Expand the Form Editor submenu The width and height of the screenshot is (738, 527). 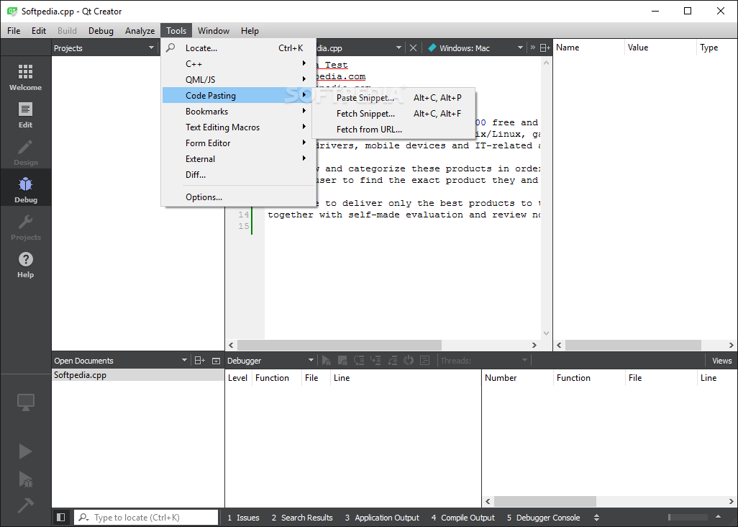click(239, 143)
